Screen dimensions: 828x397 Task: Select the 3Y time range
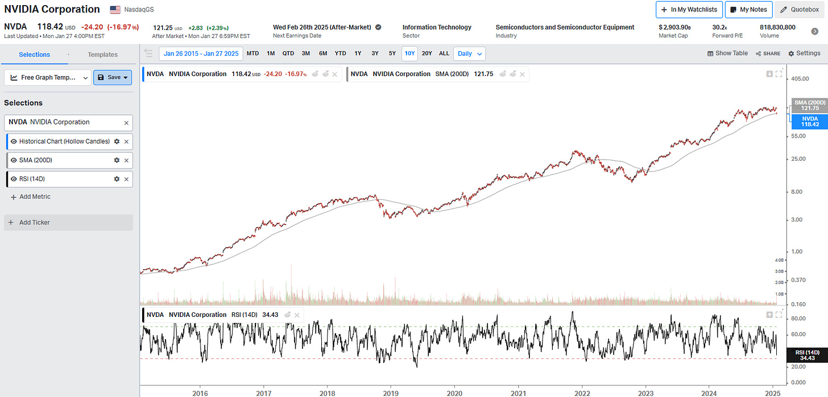(375, 53)
